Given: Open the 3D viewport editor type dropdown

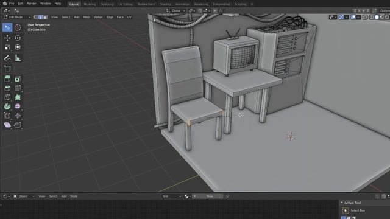Looking at the screenshot, I should [6, 10].
